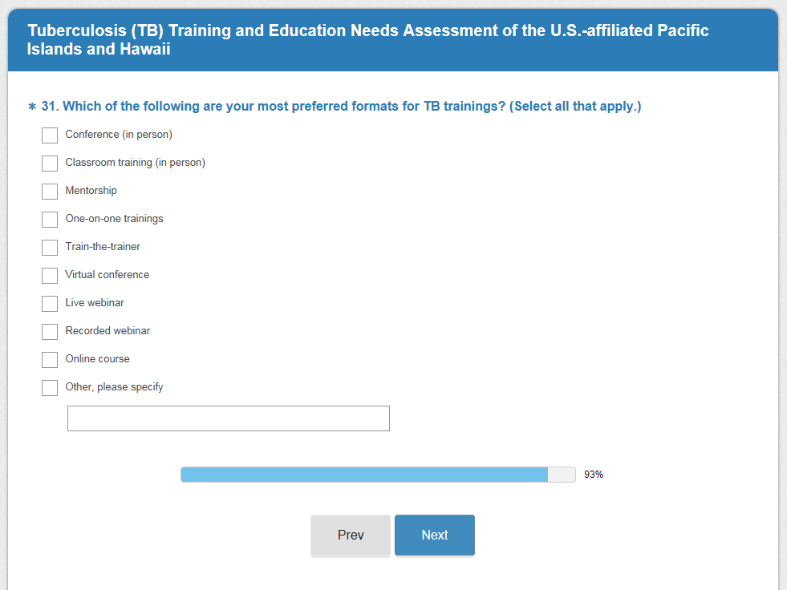Image resolution: width=787 pixels, height=590 pixels.
Task: Click the survey progress bar
Action: [x=378, y=475]
